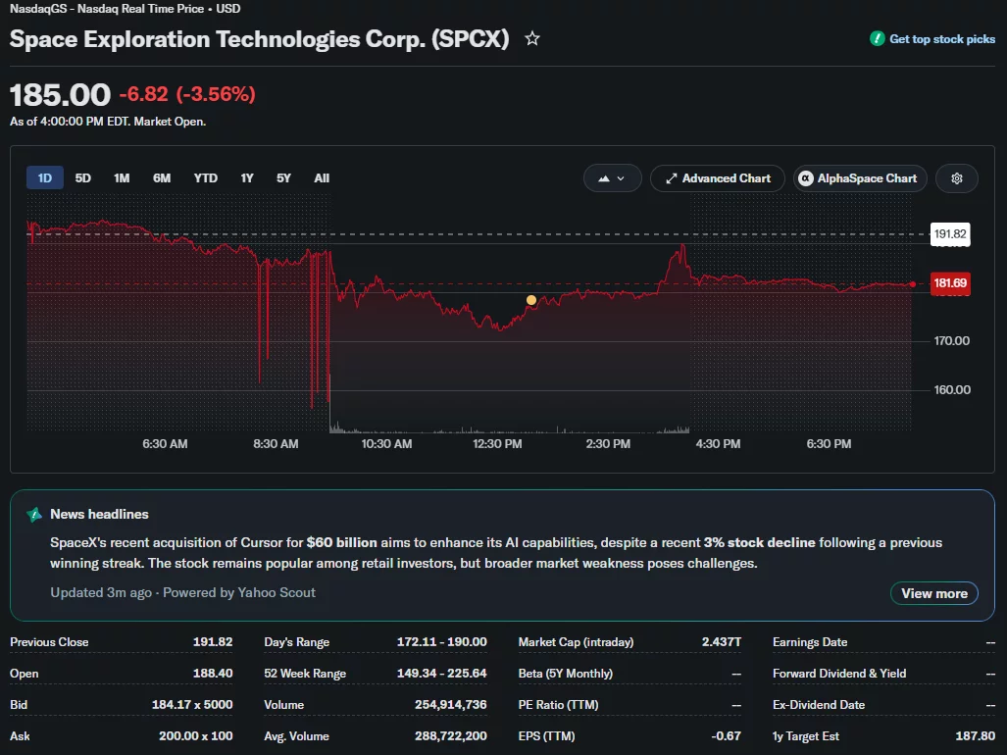Screen dimensions: 1007x755
Task: Open chart settings gear icon
Action: pos(956,178)
